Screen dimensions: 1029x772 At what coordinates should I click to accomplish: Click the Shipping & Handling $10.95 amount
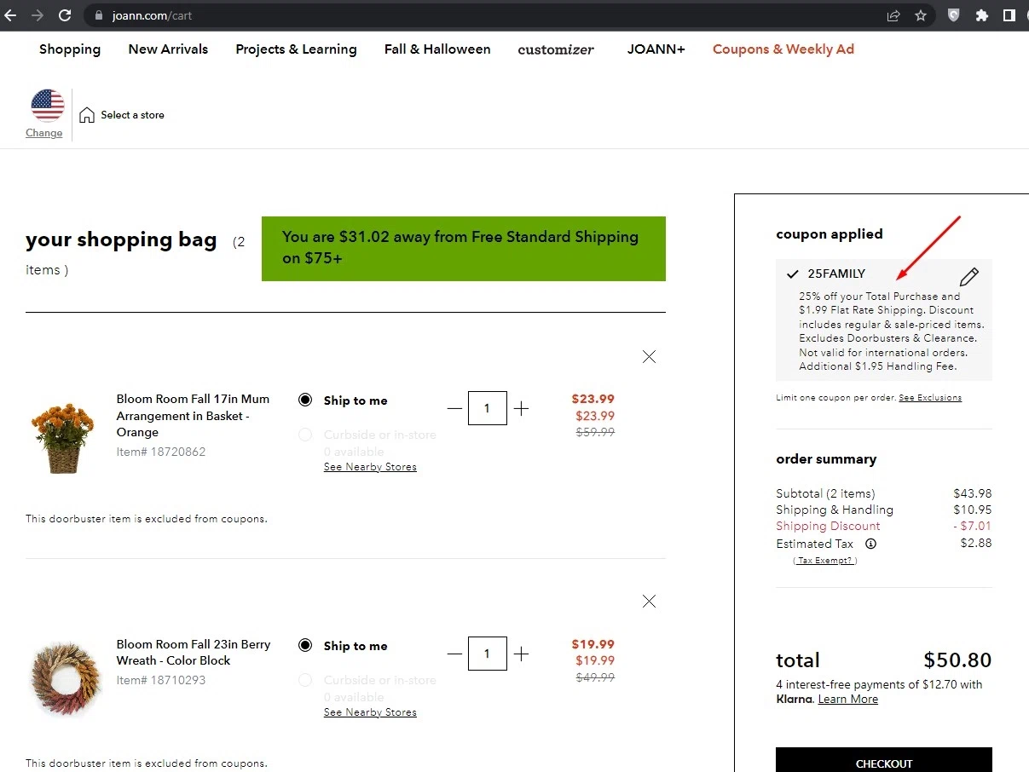point(973,510)
